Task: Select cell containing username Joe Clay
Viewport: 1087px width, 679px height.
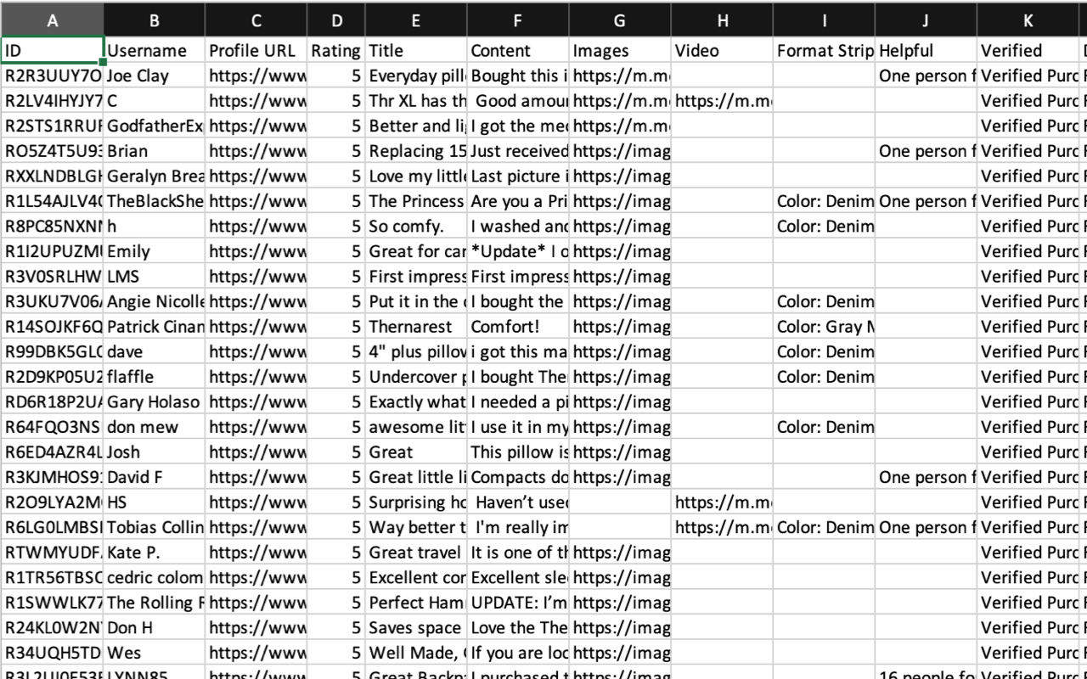Action: pos(155,76)
